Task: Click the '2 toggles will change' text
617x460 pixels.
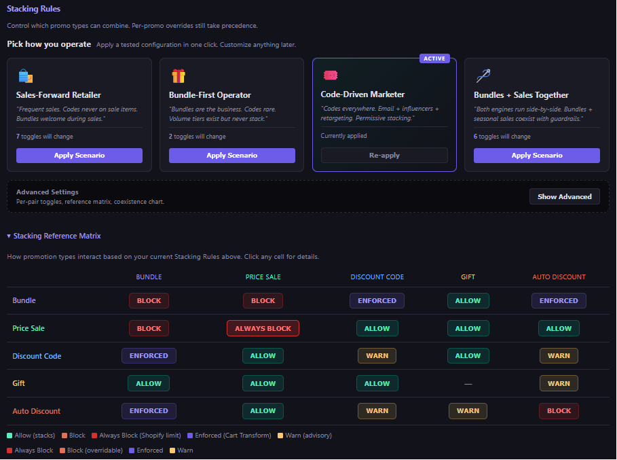Action: [x=197, y=137]
